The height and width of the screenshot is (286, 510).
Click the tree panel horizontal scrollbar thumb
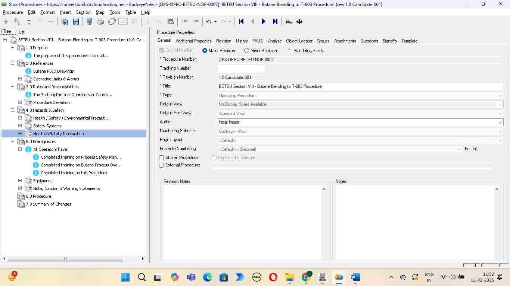click(x=65, y=259)
